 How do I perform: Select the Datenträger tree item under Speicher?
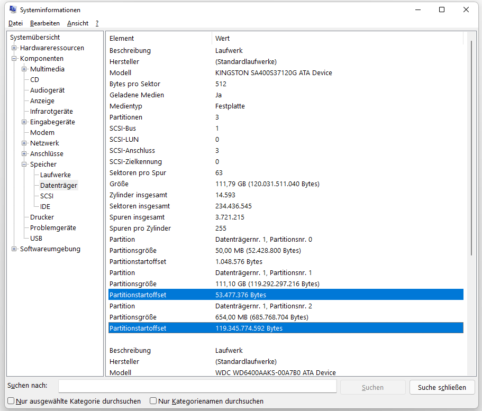(59, 185)
